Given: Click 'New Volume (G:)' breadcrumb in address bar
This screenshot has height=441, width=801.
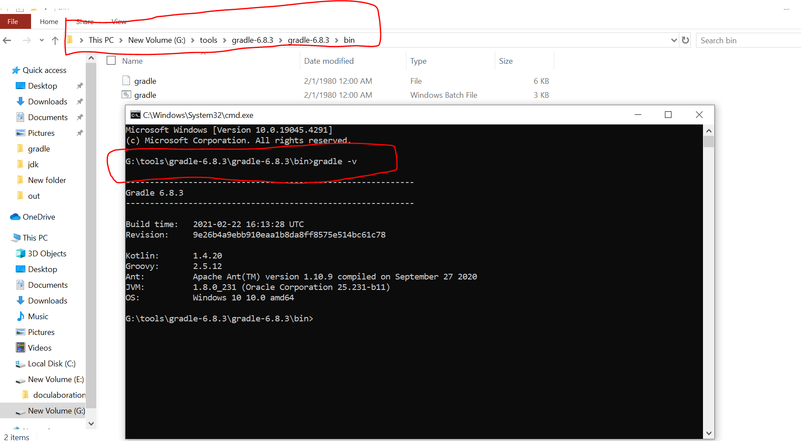Looking at the screenshot, I should 157,40.
